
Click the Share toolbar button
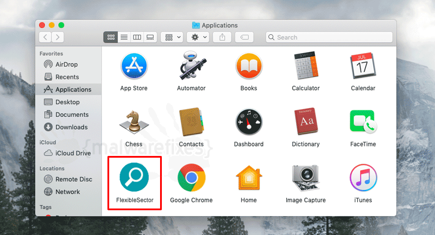(222, 37)
